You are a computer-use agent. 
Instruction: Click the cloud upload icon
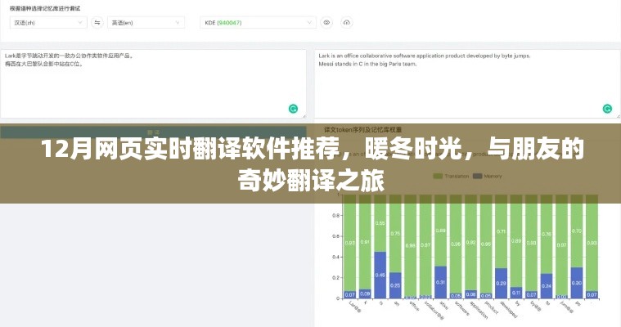coord(347,24)
